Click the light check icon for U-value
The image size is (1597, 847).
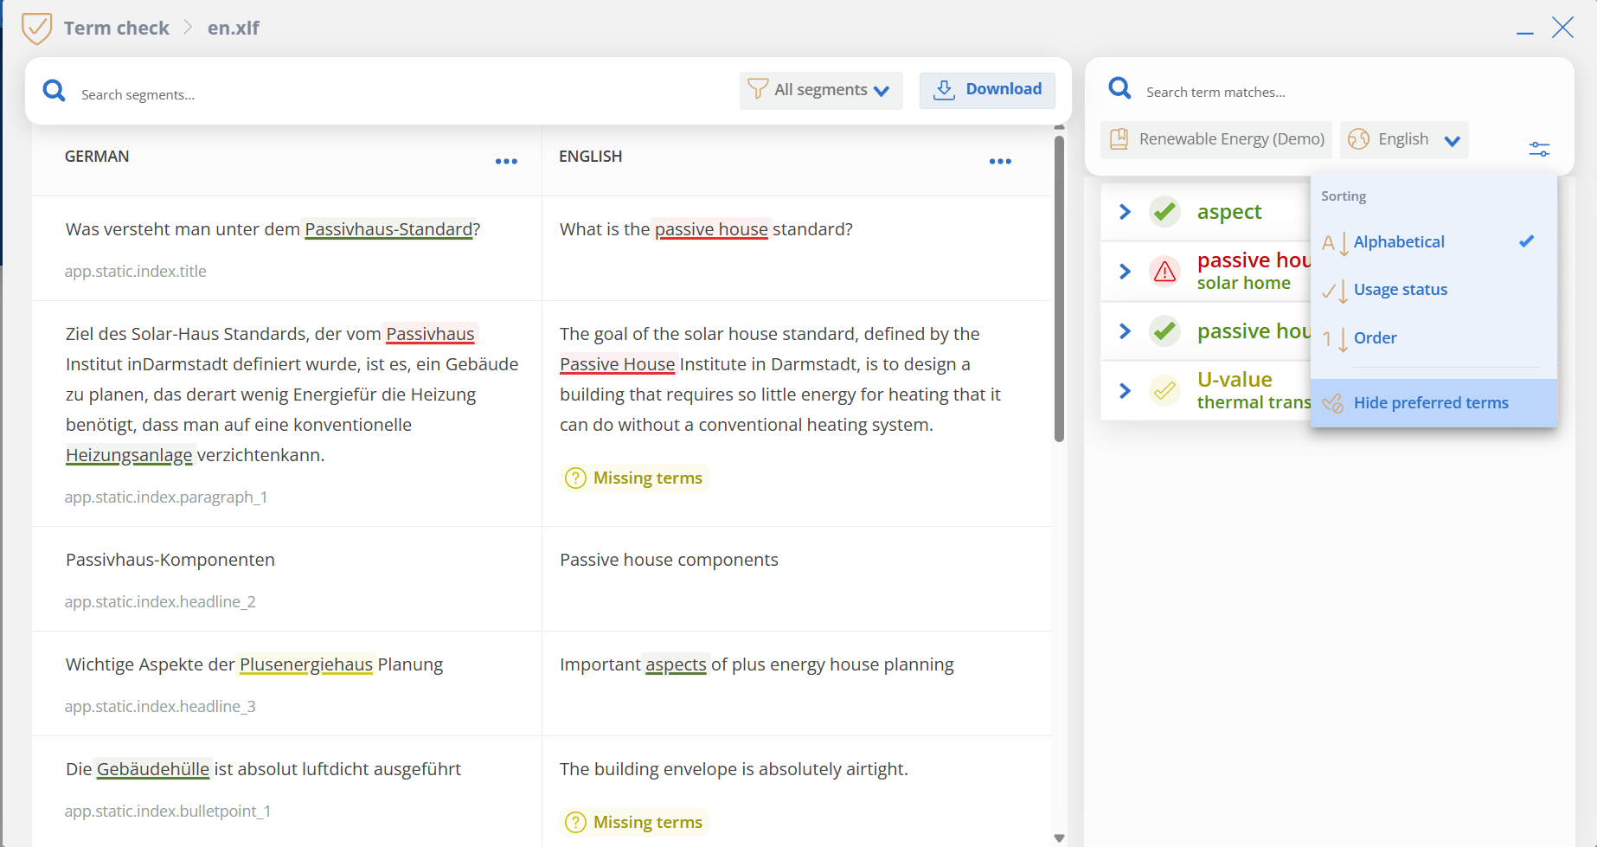click(1165, 390)
